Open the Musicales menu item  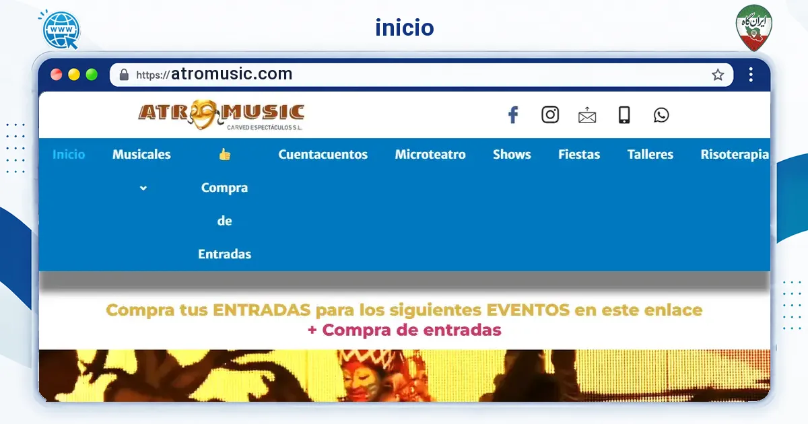[141, 154]
